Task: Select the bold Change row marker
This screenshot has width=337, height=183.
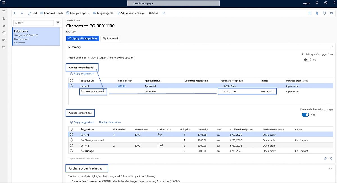Action: [71, 151]
